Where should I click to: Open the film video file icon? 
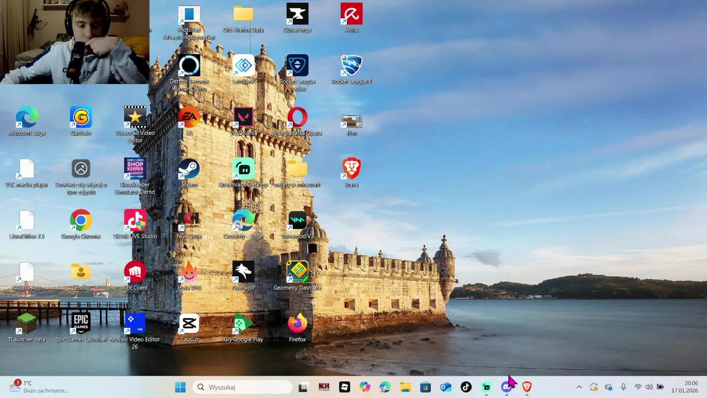(x=351, y=124)
